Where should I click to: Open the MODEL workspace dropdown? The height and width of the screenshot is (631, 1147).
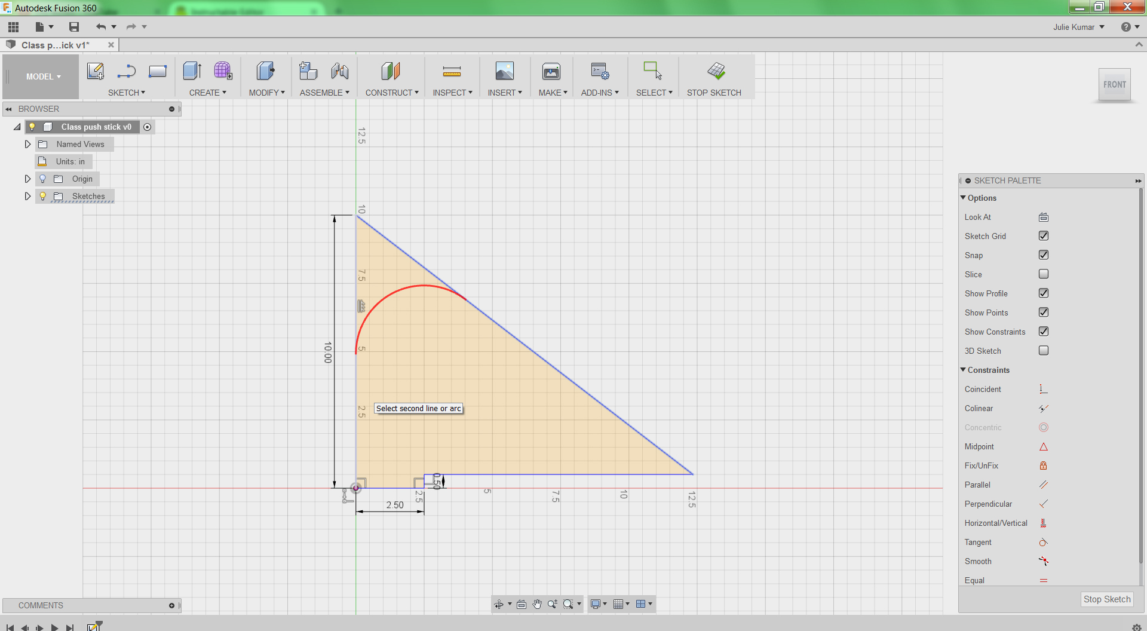[x=43, y=76]
